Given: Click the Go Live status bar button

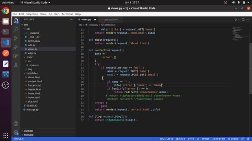Looking at the screenshot, I should coord(233,139).
